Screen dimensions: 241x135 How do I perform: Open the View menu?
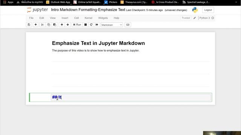click(x=53, y=18)
